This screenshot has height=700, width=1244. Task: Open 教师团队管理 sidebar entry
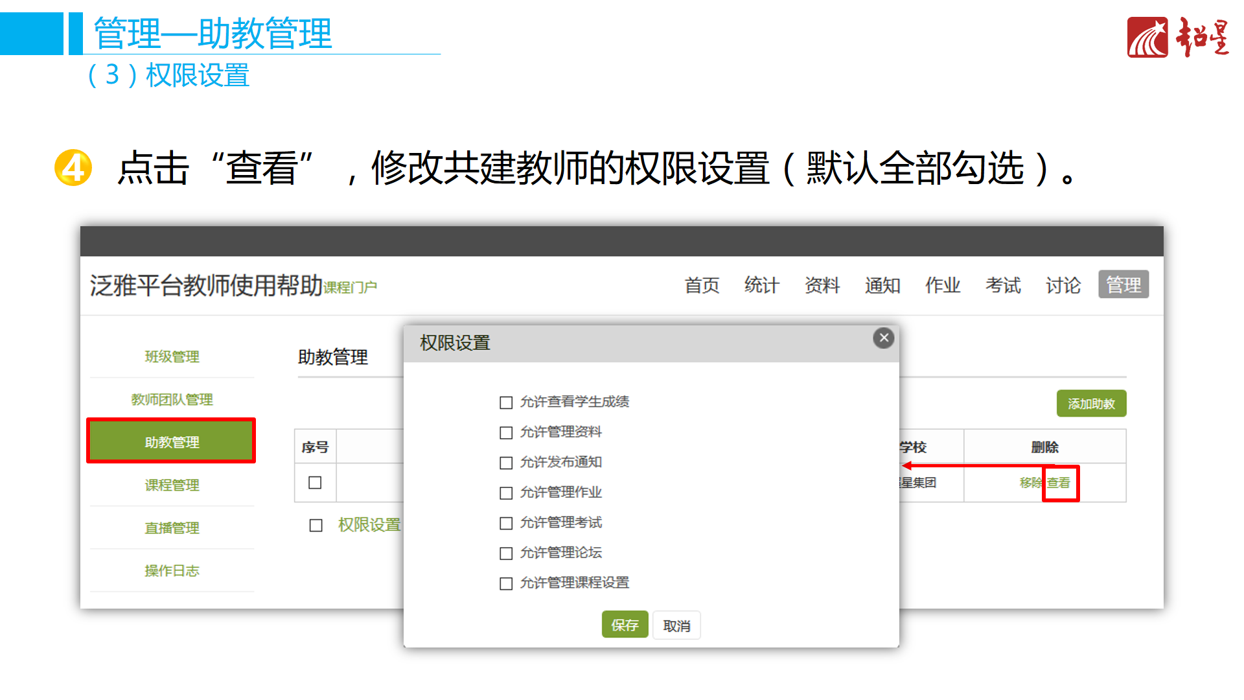pyautogui.click(x=172, y=399)
